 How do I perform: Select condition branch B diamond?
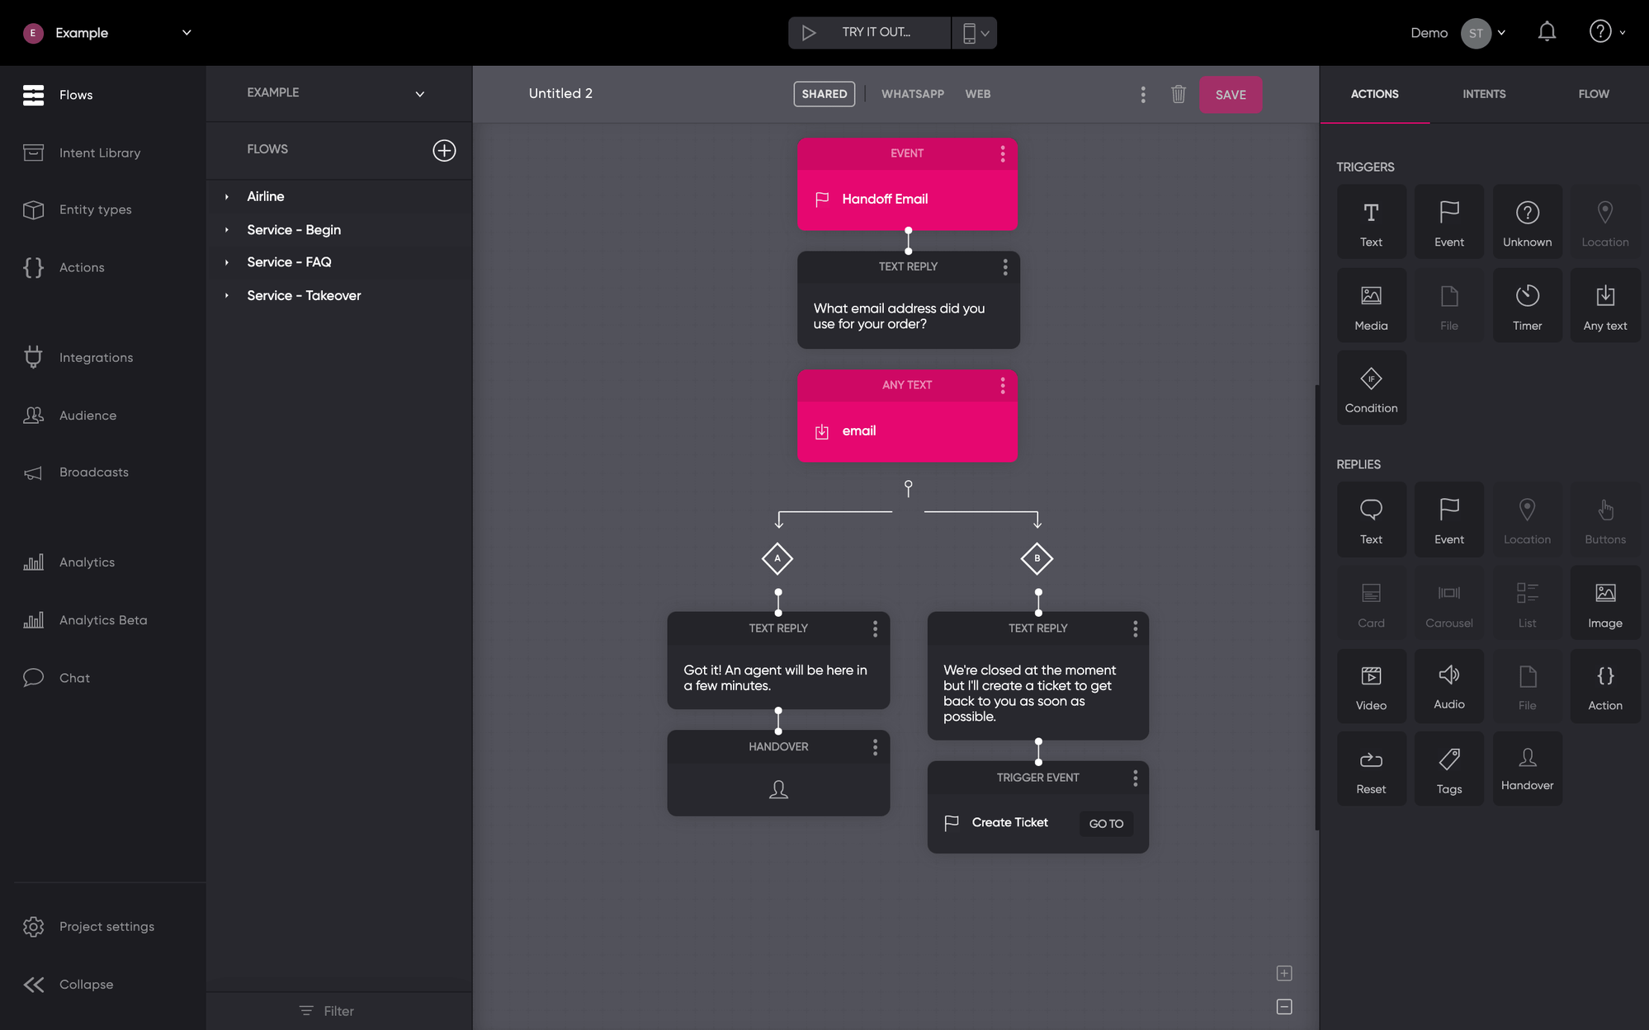point(1037,558)
